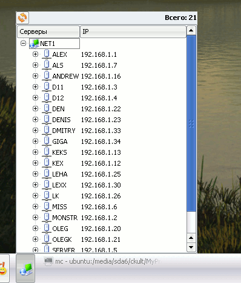Click the smiley messenger taskbar icon

coord(3,268)
